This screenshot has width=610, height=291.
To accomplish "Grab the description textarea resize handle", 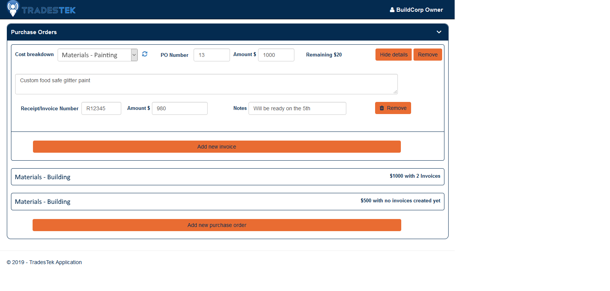I will tap(395, 92).
